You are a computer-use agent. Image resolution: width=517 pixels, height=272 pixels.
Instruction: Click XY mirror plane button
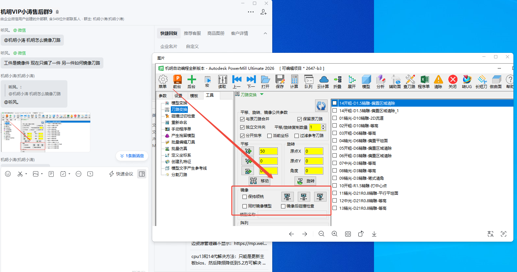pos(320,197)
